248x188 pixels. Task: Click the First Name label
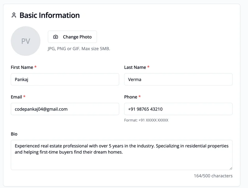[22, 67]
